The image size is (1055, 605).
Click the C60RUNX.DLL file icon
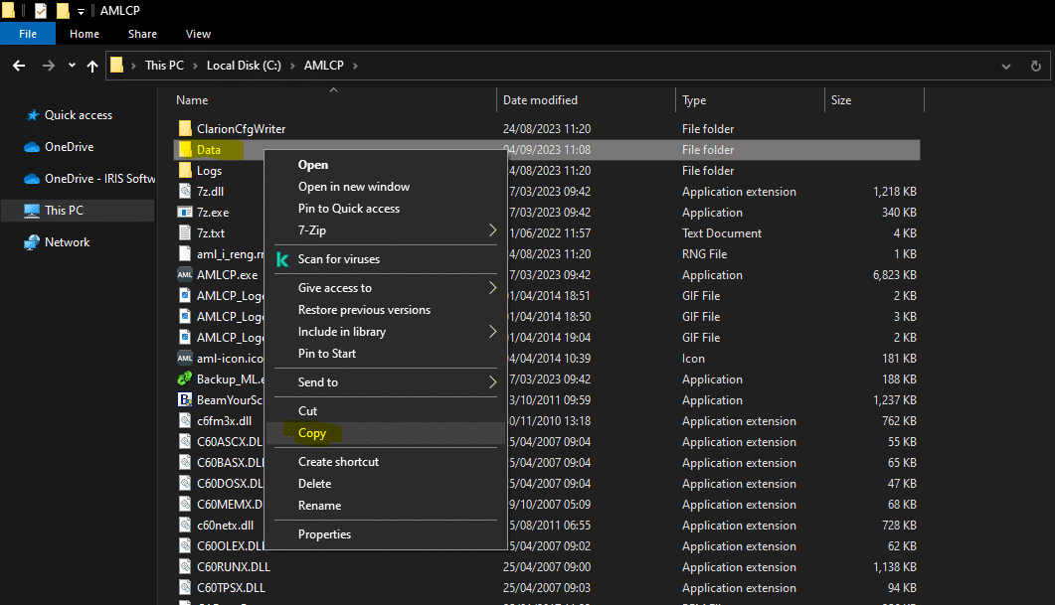tap(185, 566)
